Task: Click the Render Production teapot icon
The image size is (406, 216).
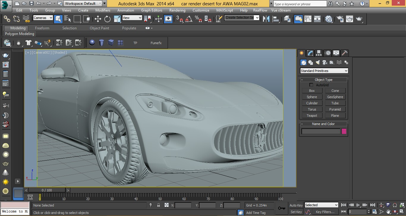Action: (x=359, y=19)
